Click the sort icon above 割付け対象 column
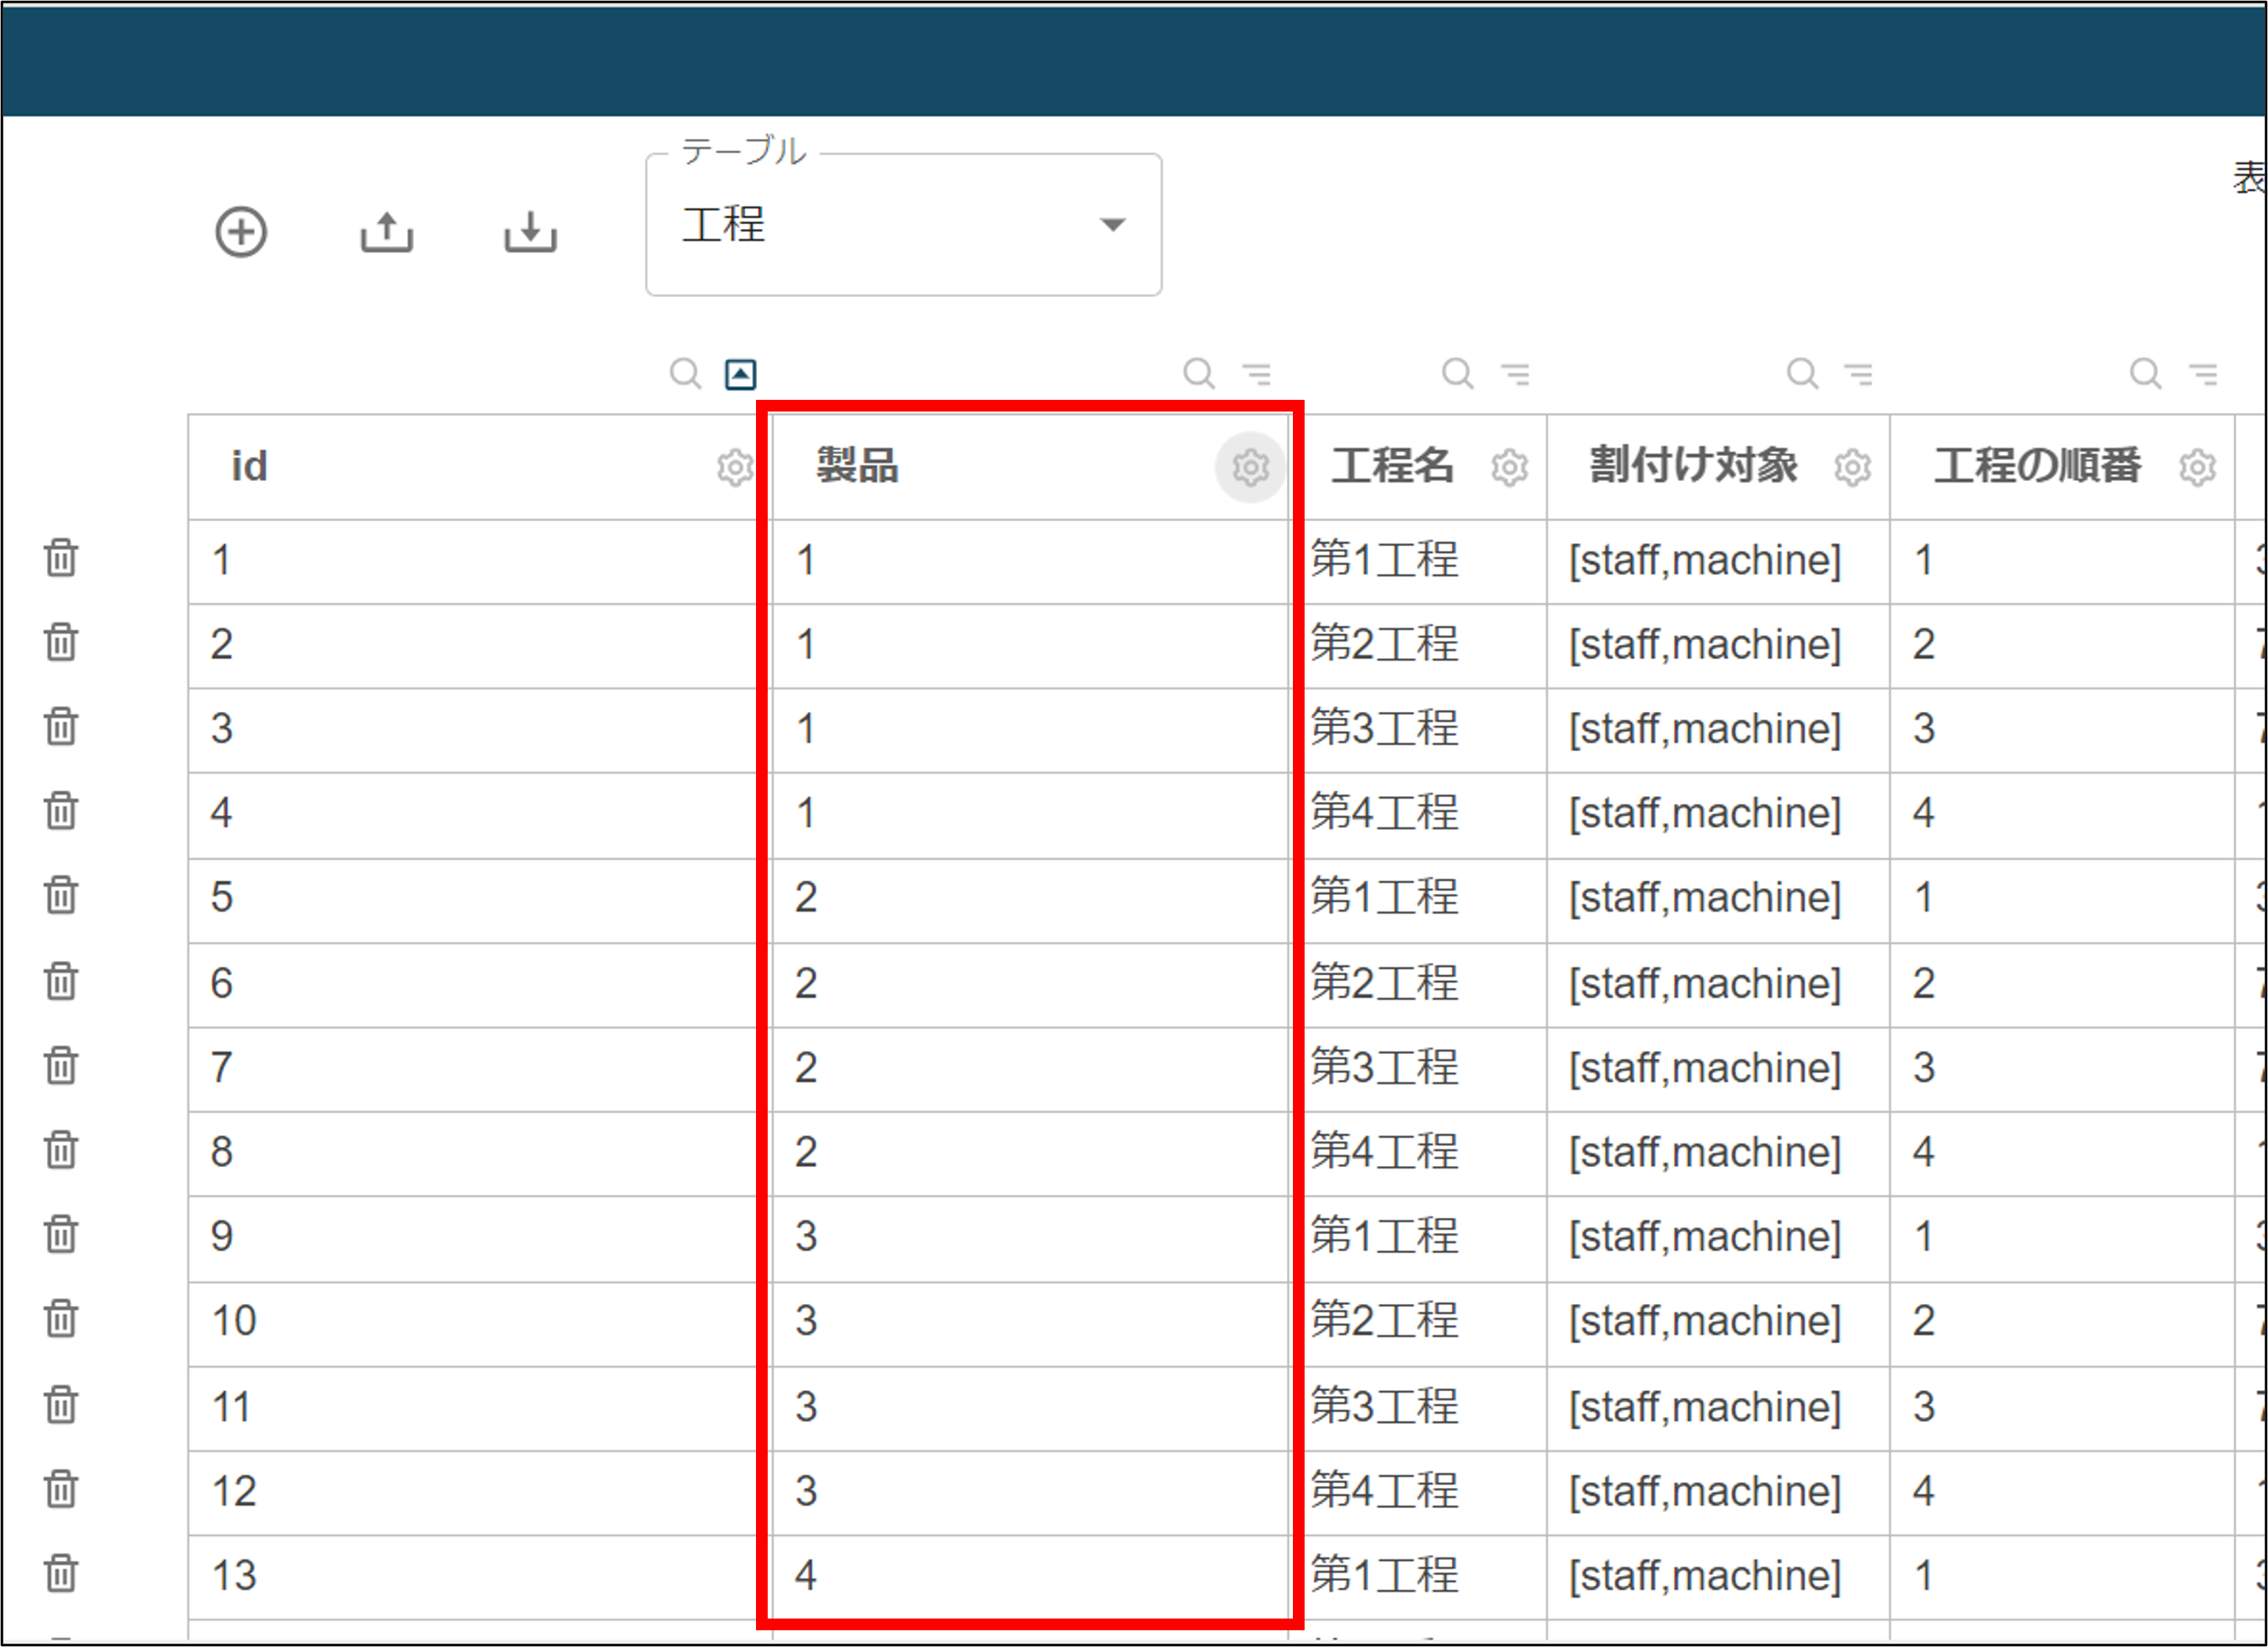The width and height of the screenshot is (2268, 1647). (x=1859, y=374)
